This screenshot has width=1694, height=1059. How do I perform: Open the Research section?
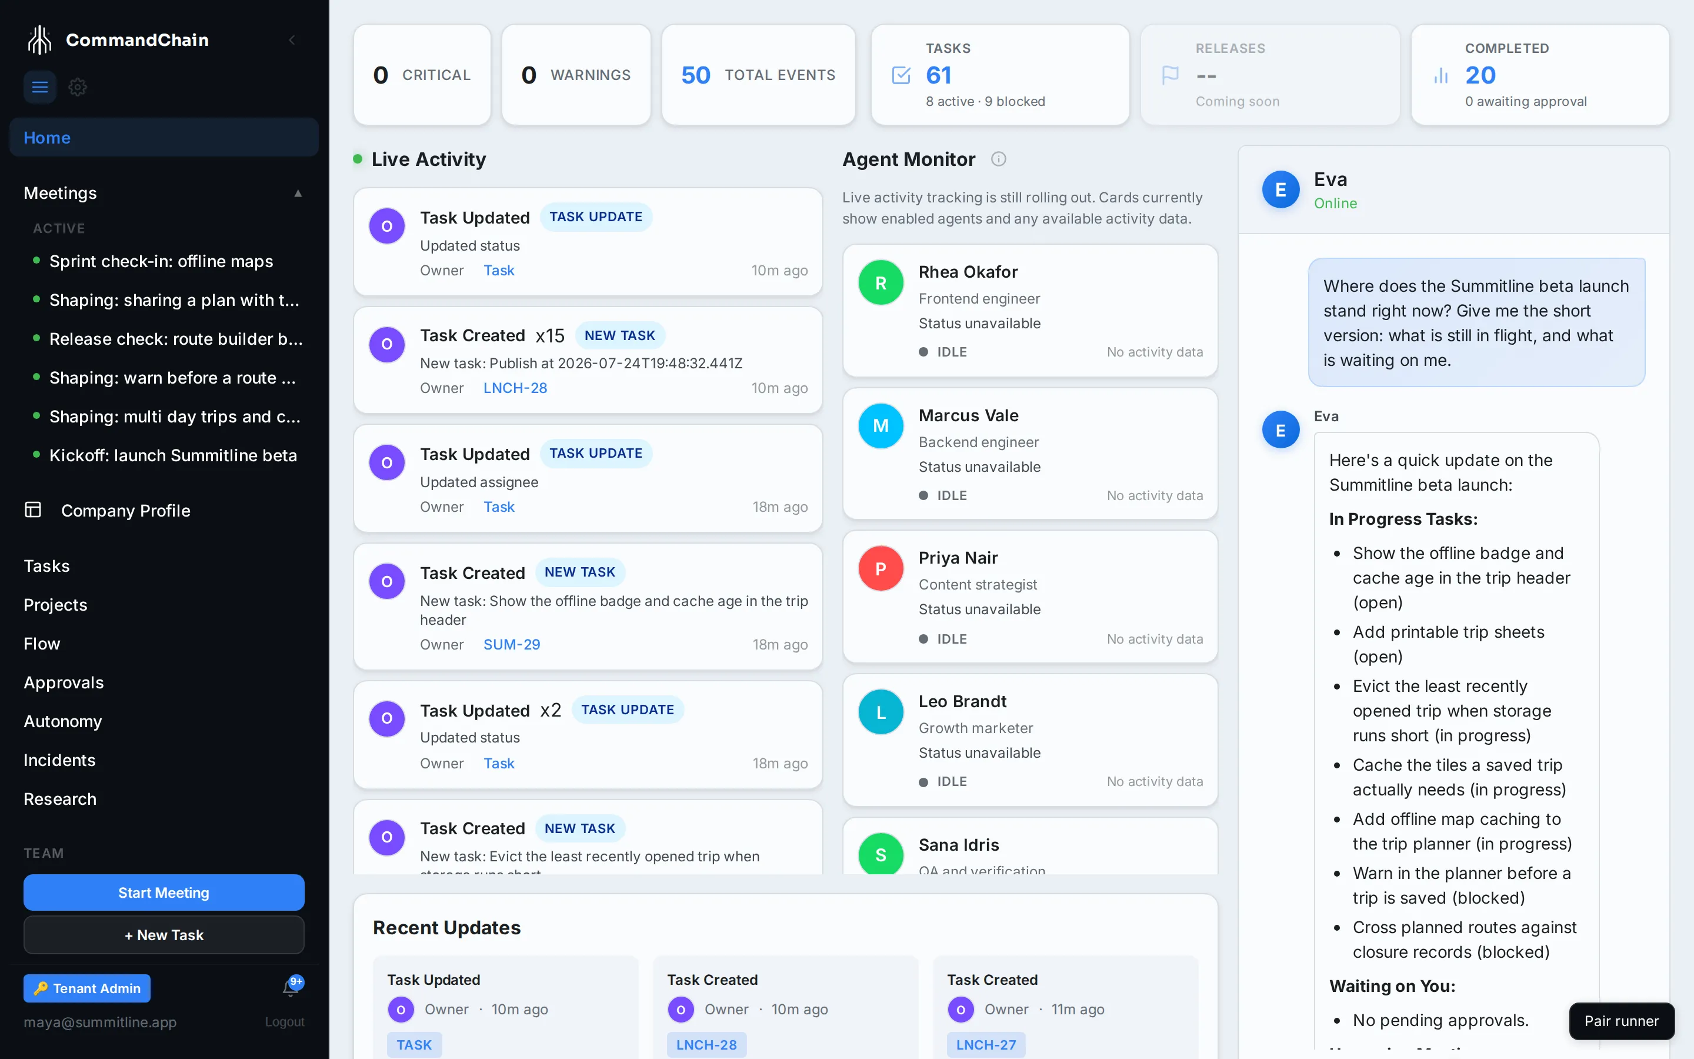click(60, 798)
